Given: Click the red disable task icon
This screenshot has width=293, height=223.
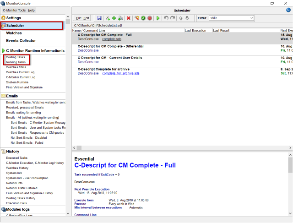Looking at the screenshot, I should click(150, 18).
